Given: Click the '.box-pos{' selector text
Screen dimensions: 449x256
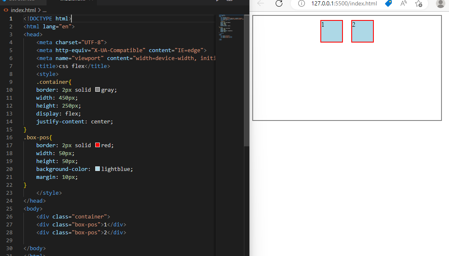Looking at the screenshot, I should click(38, 138).
